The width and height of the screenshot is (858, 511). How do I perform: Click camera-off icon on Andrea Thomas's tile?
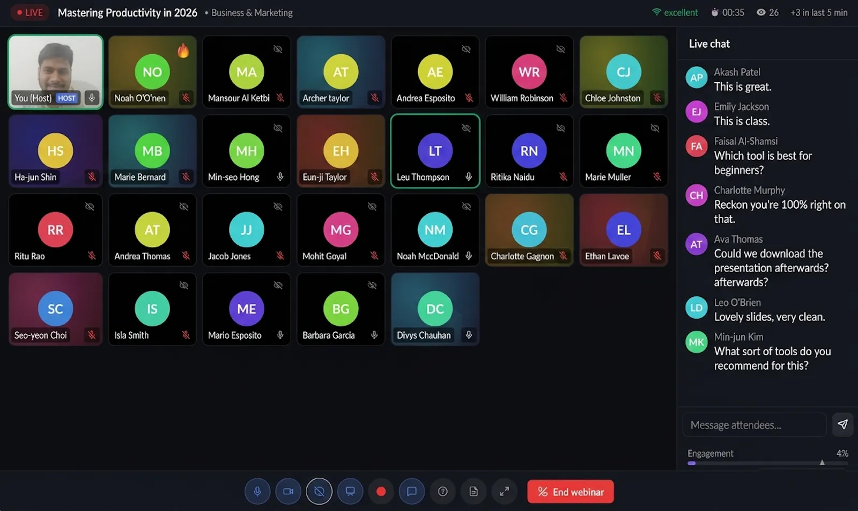[183, 207]
